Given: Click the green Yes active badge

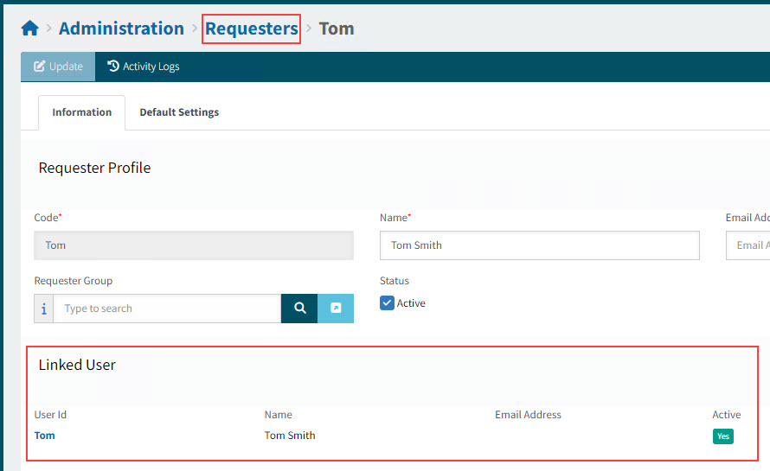Looking at the screenshot, I should pyautogui.click(x=722, y=436).
